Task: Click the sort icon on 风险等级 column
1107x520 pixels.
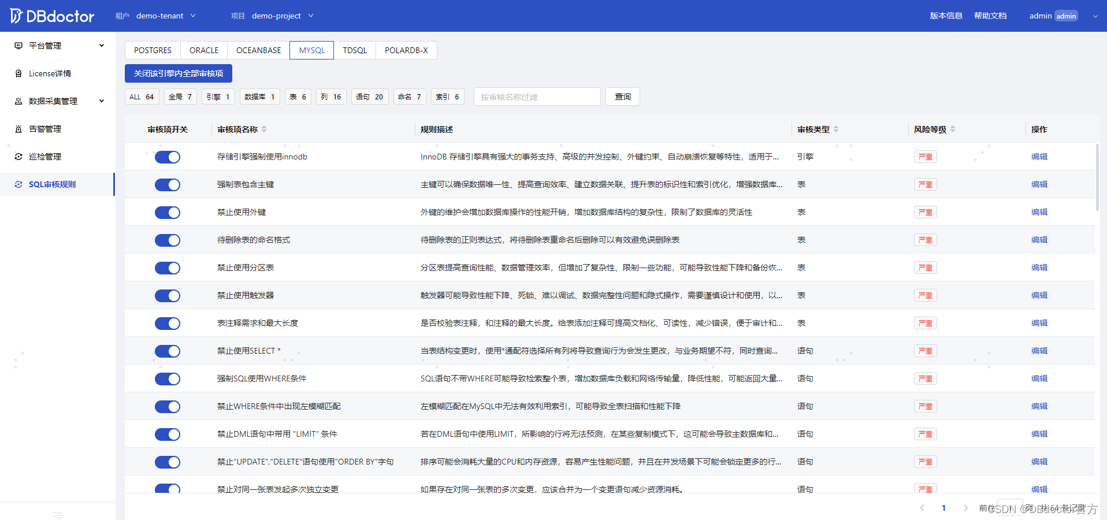Action: click(954, 129)
